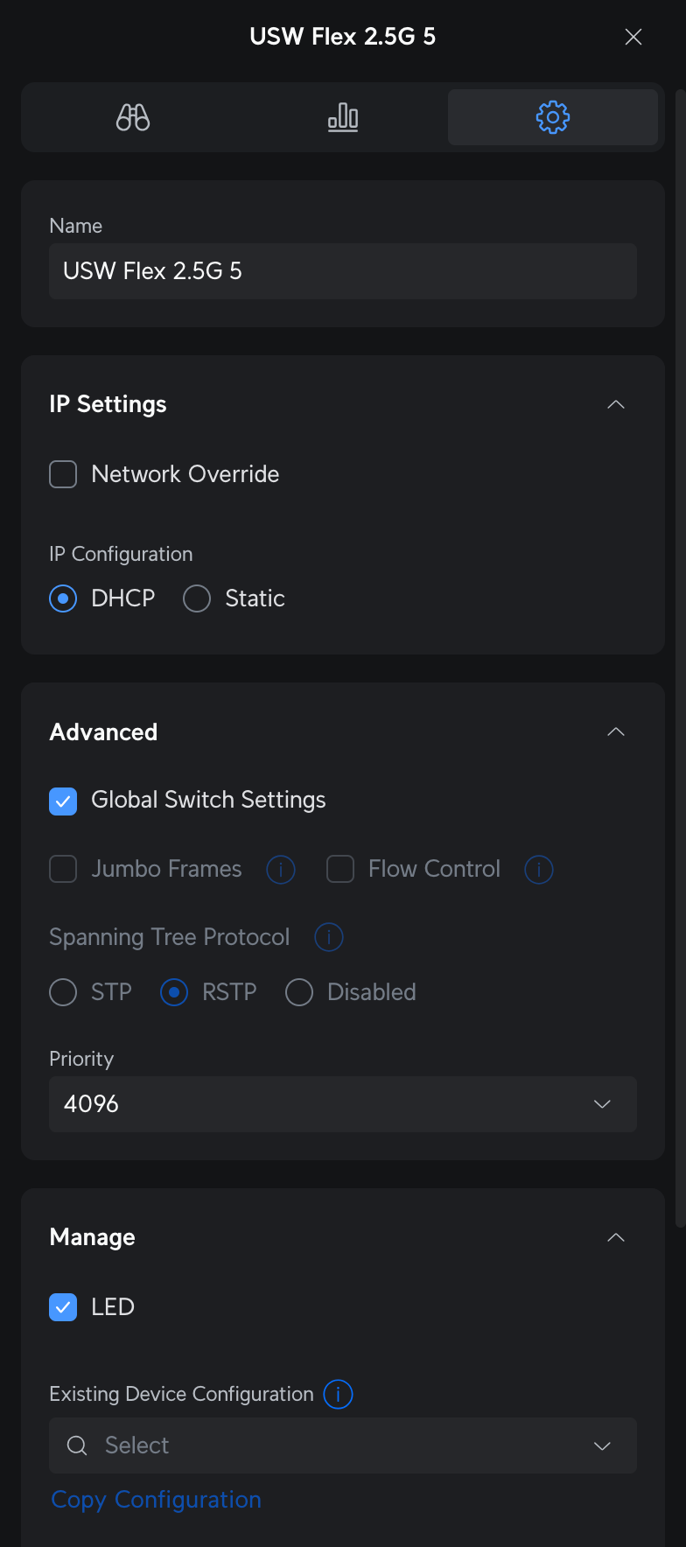This screenshot has width=686, height=1547.
Task: Open Existing Device Configuration select dropdown
Action: 343,1445
